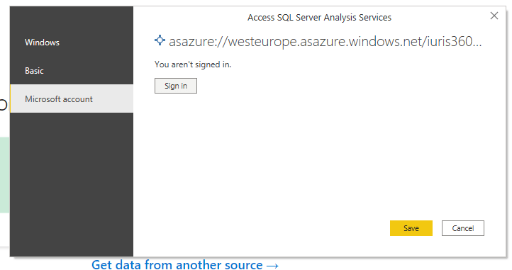Image resolution: width=512 pixels, height=270 pixels.
Task: Click the empty dark sidebar area below Microsoft account
Action: (72, 184)
